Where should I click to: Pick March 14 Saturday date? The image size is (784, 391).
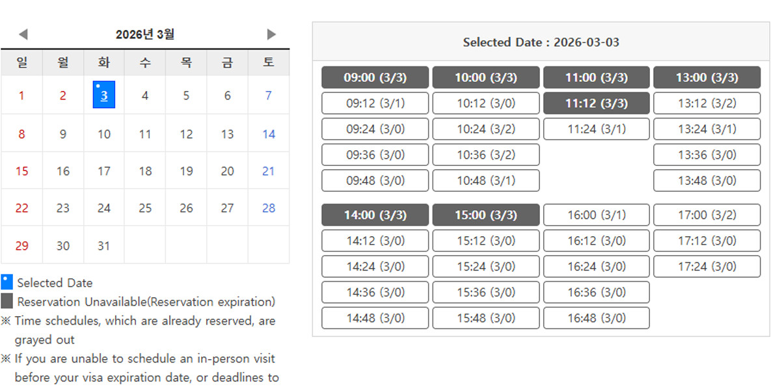click(x=269, y=134)
